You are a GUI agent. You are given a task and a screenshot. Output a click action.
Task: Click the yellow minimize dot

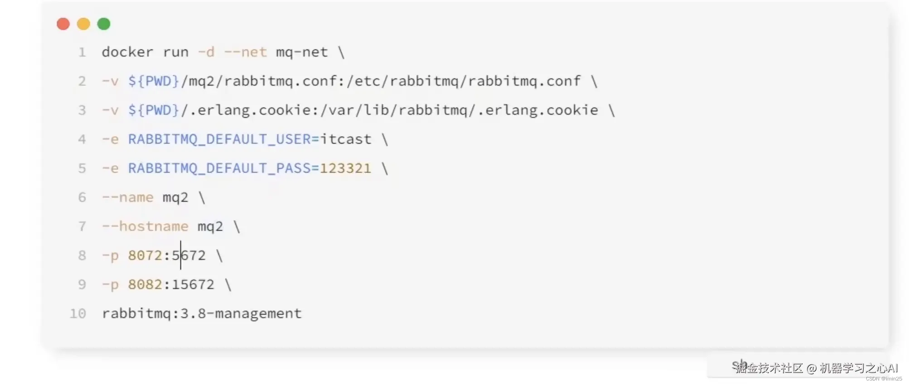pos(83,24)
